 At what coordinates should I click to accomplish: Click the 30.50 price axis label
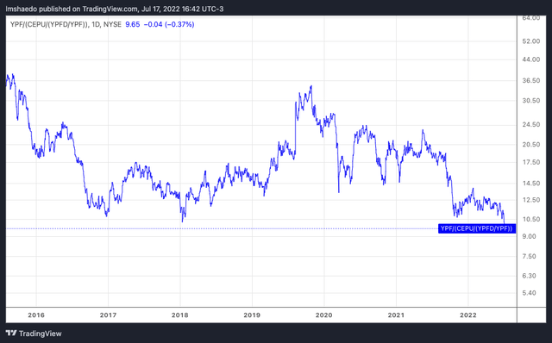[x=531, y=101]
